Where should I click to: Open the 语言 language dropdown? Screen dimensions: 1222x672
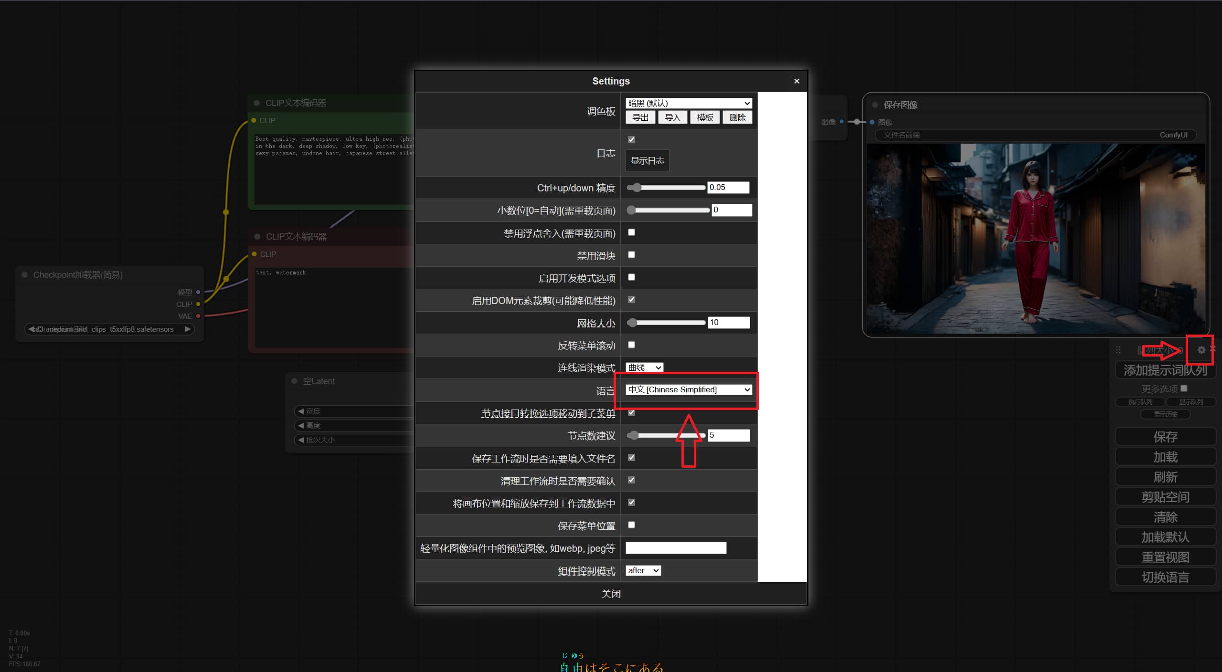click(688, 389)
